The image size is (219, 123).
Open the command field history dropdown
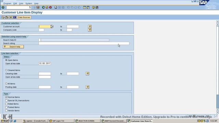(30, 8)
